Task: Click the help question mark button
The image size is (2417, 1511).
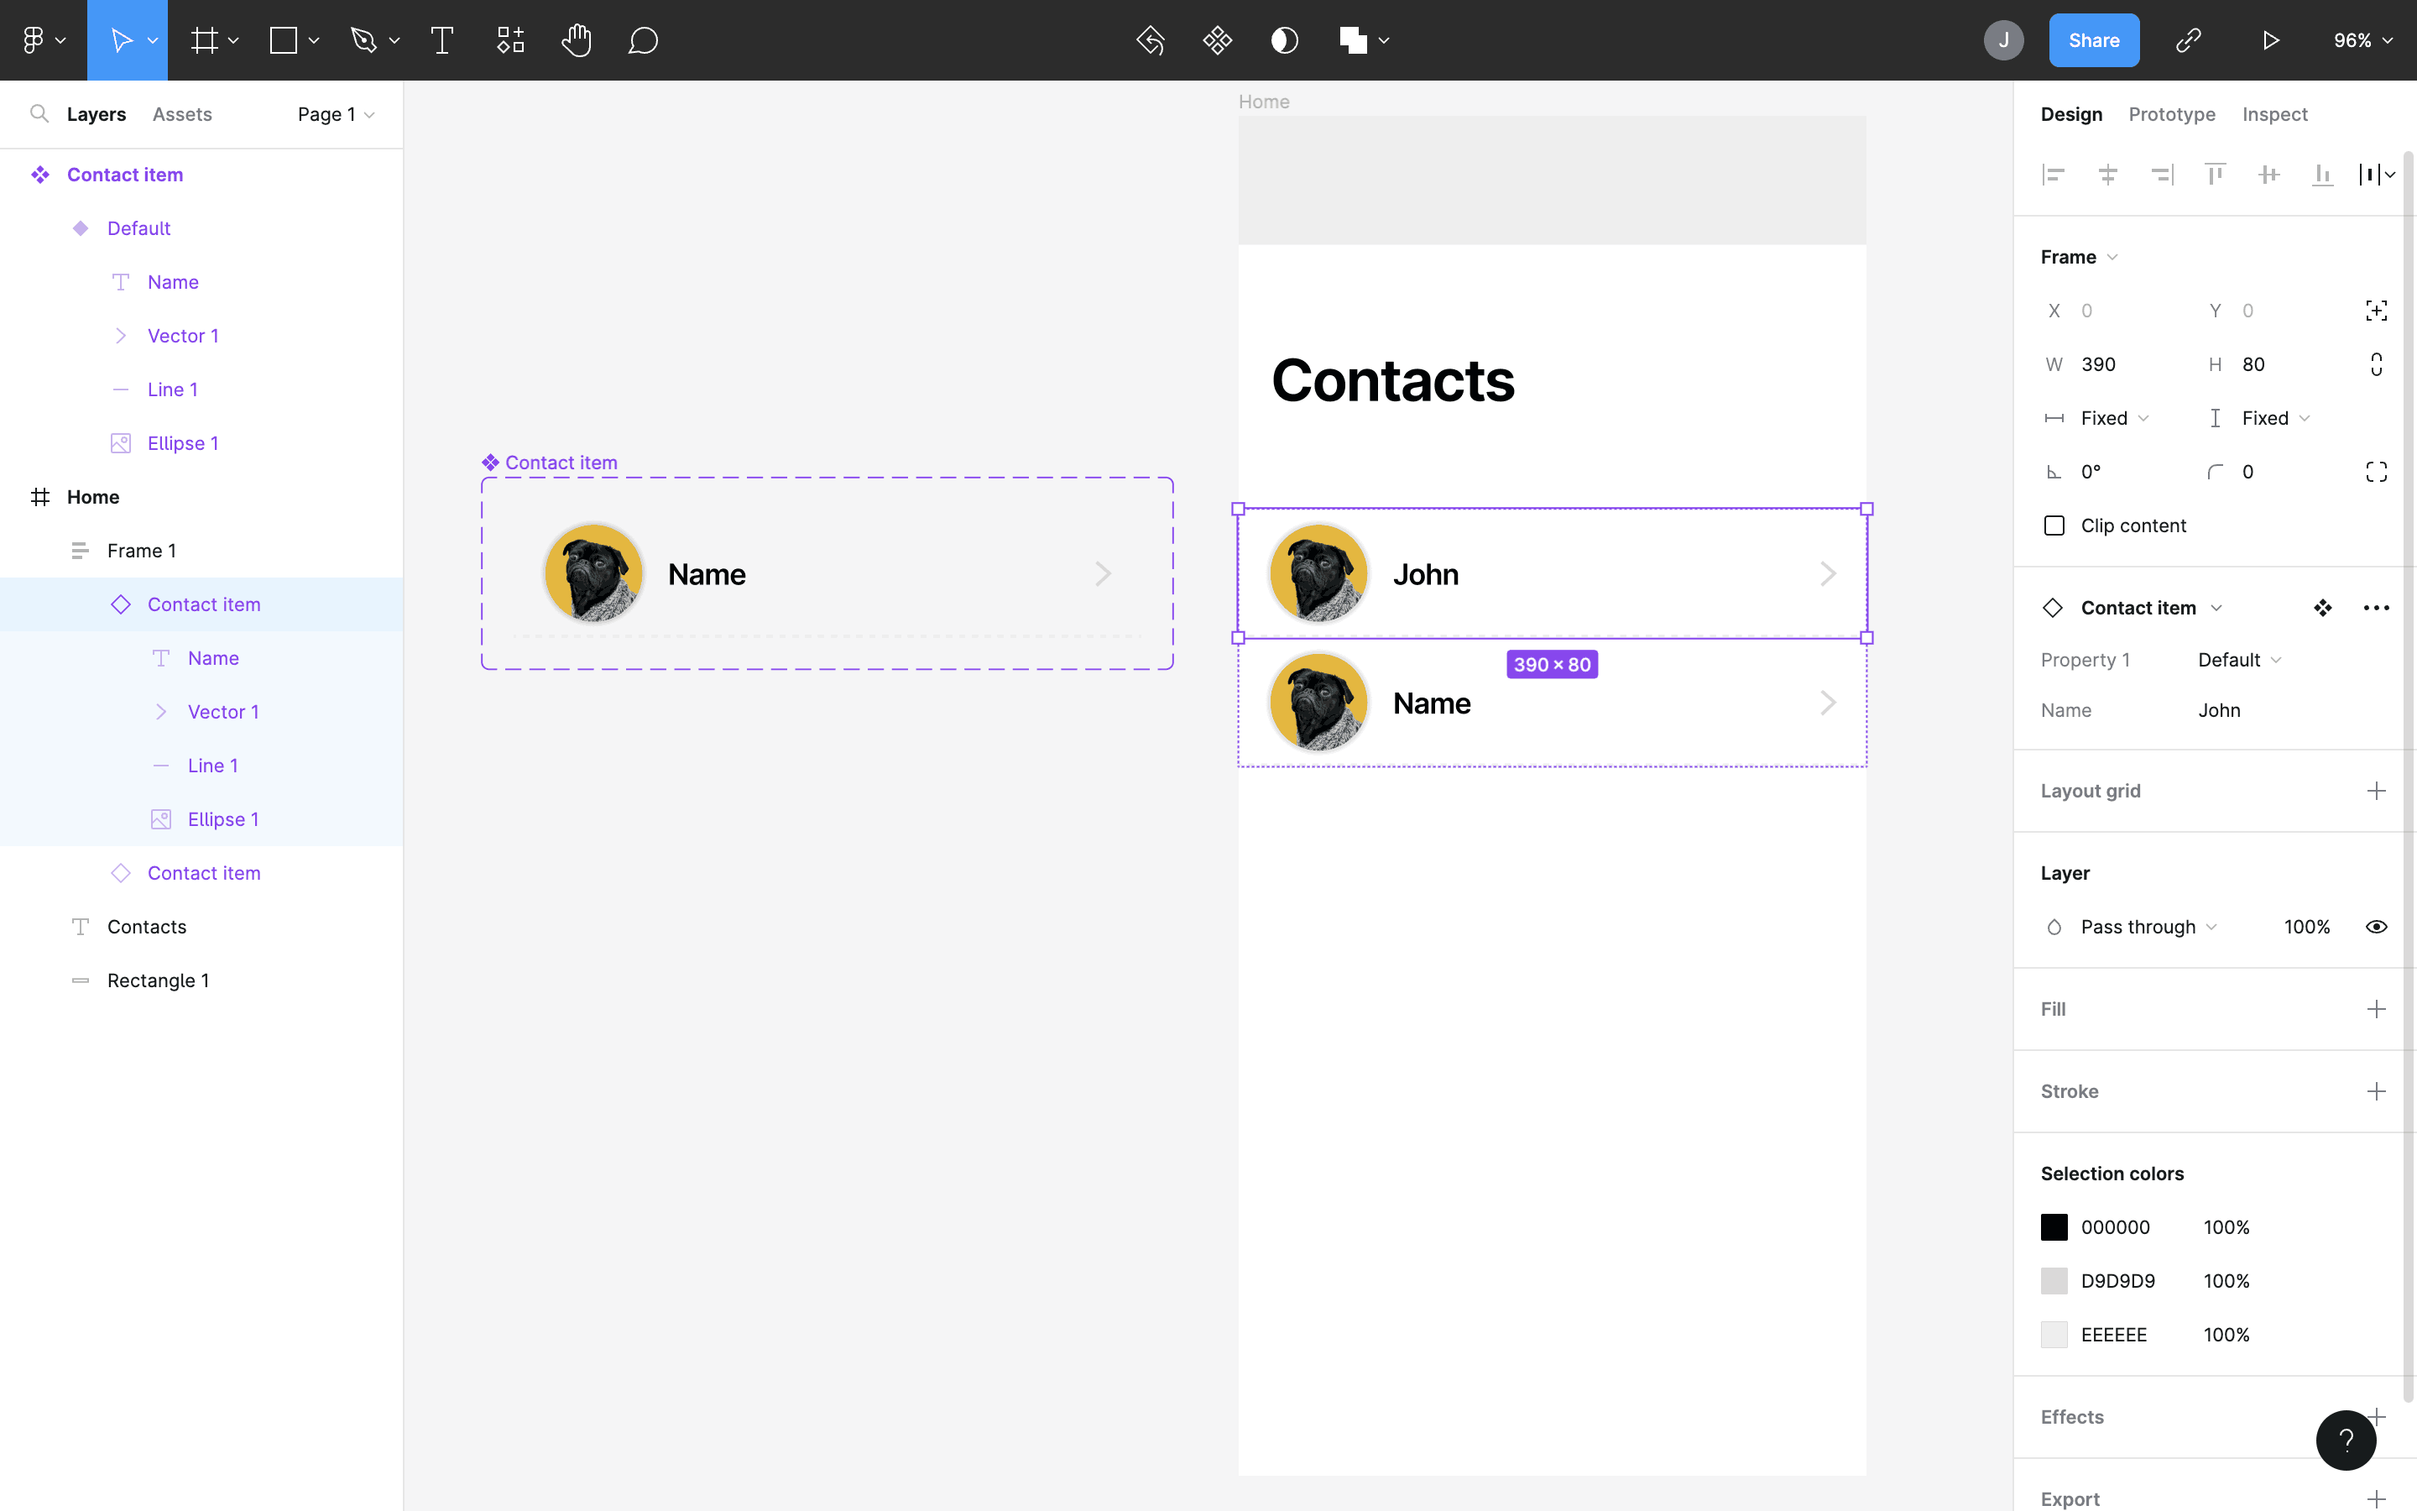Action: tap(2345, 1439)
